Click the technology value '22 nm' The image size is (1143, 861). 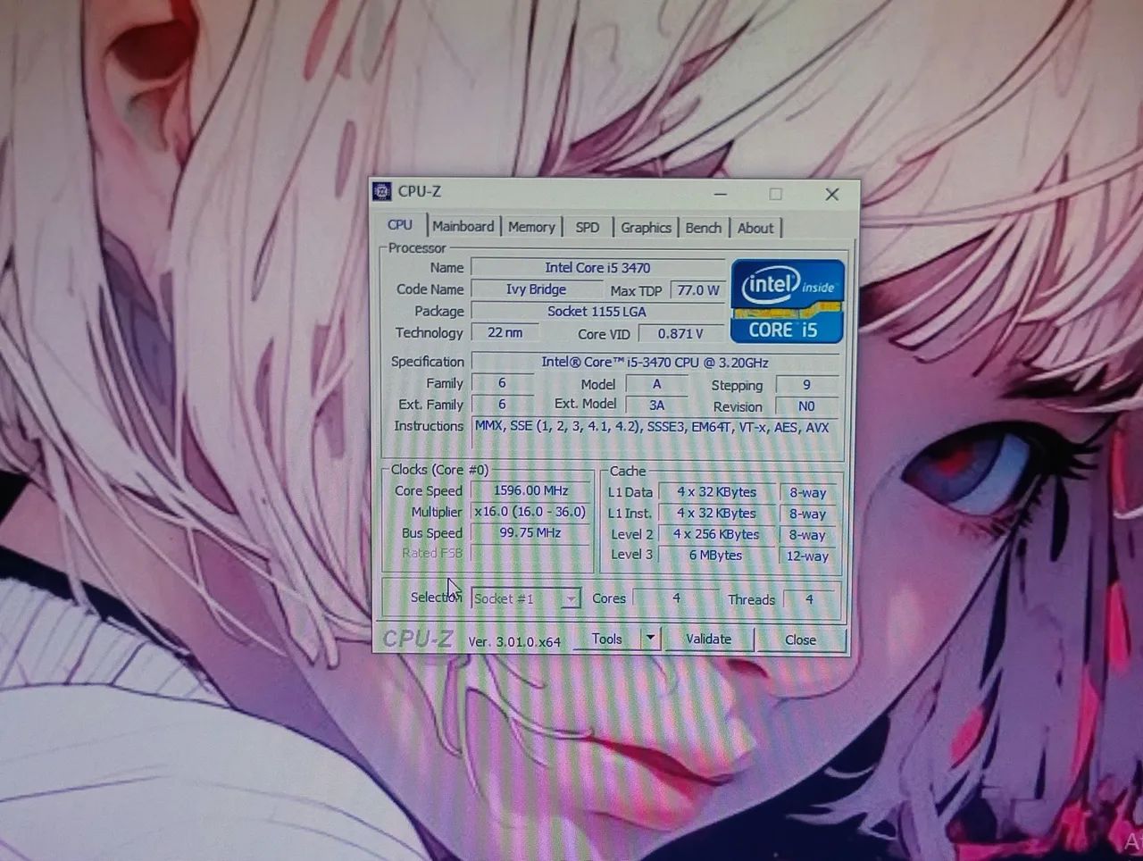coord(505,332)
